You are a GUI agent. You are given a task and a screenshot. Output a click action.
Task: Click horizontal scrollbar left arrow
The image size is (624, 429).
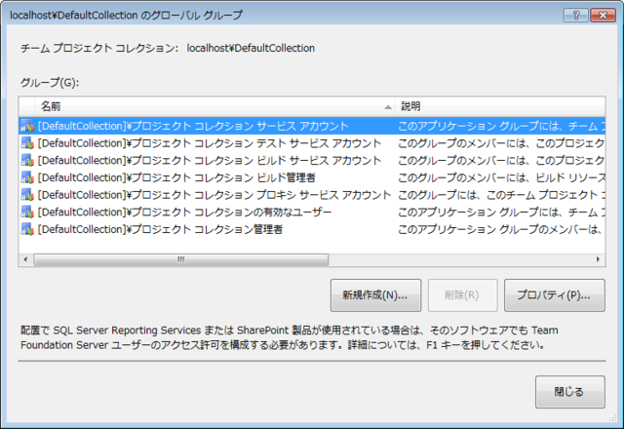[25, 259]
